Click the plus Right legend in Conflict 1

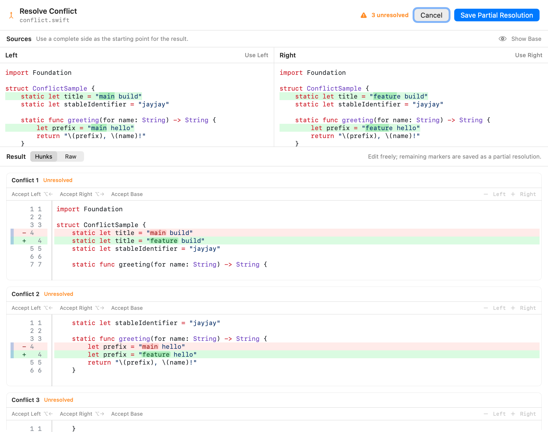coord(523,194)
